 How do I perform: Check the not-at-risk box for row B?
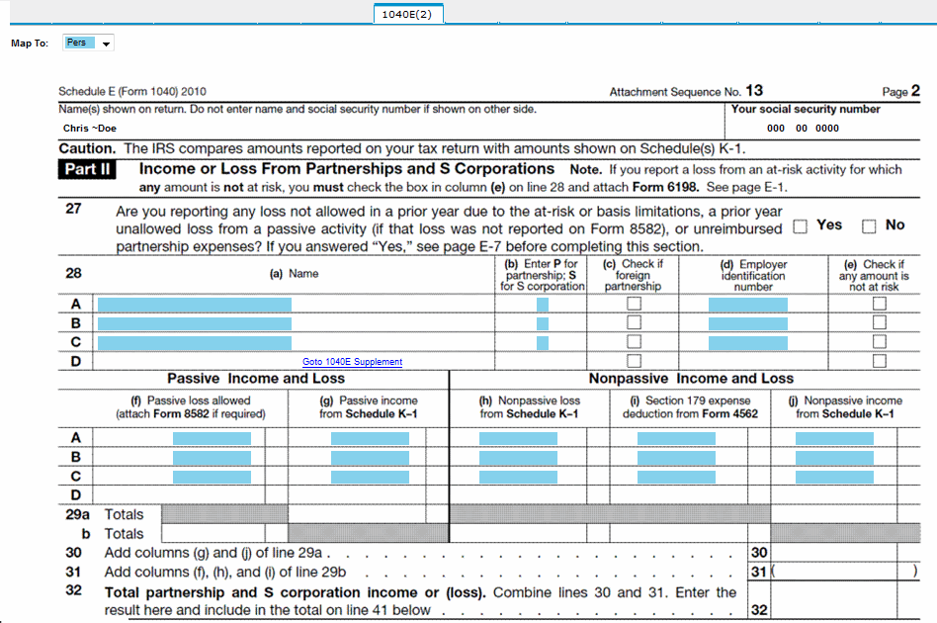879,322
